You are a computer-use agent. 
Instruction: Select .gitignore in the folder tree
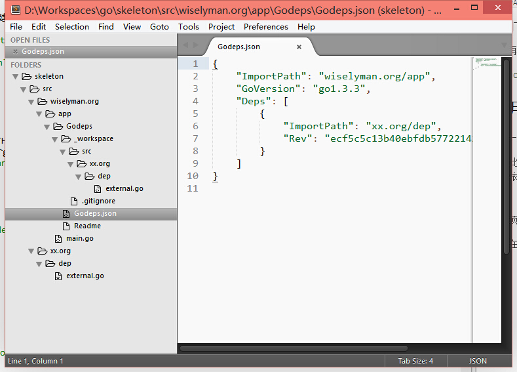tap(98, 201)
